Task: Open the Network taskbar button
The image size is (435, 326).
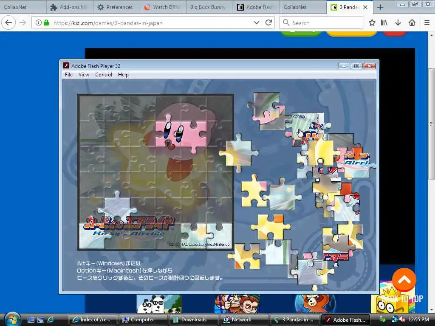Action: (x=244, y=320)
